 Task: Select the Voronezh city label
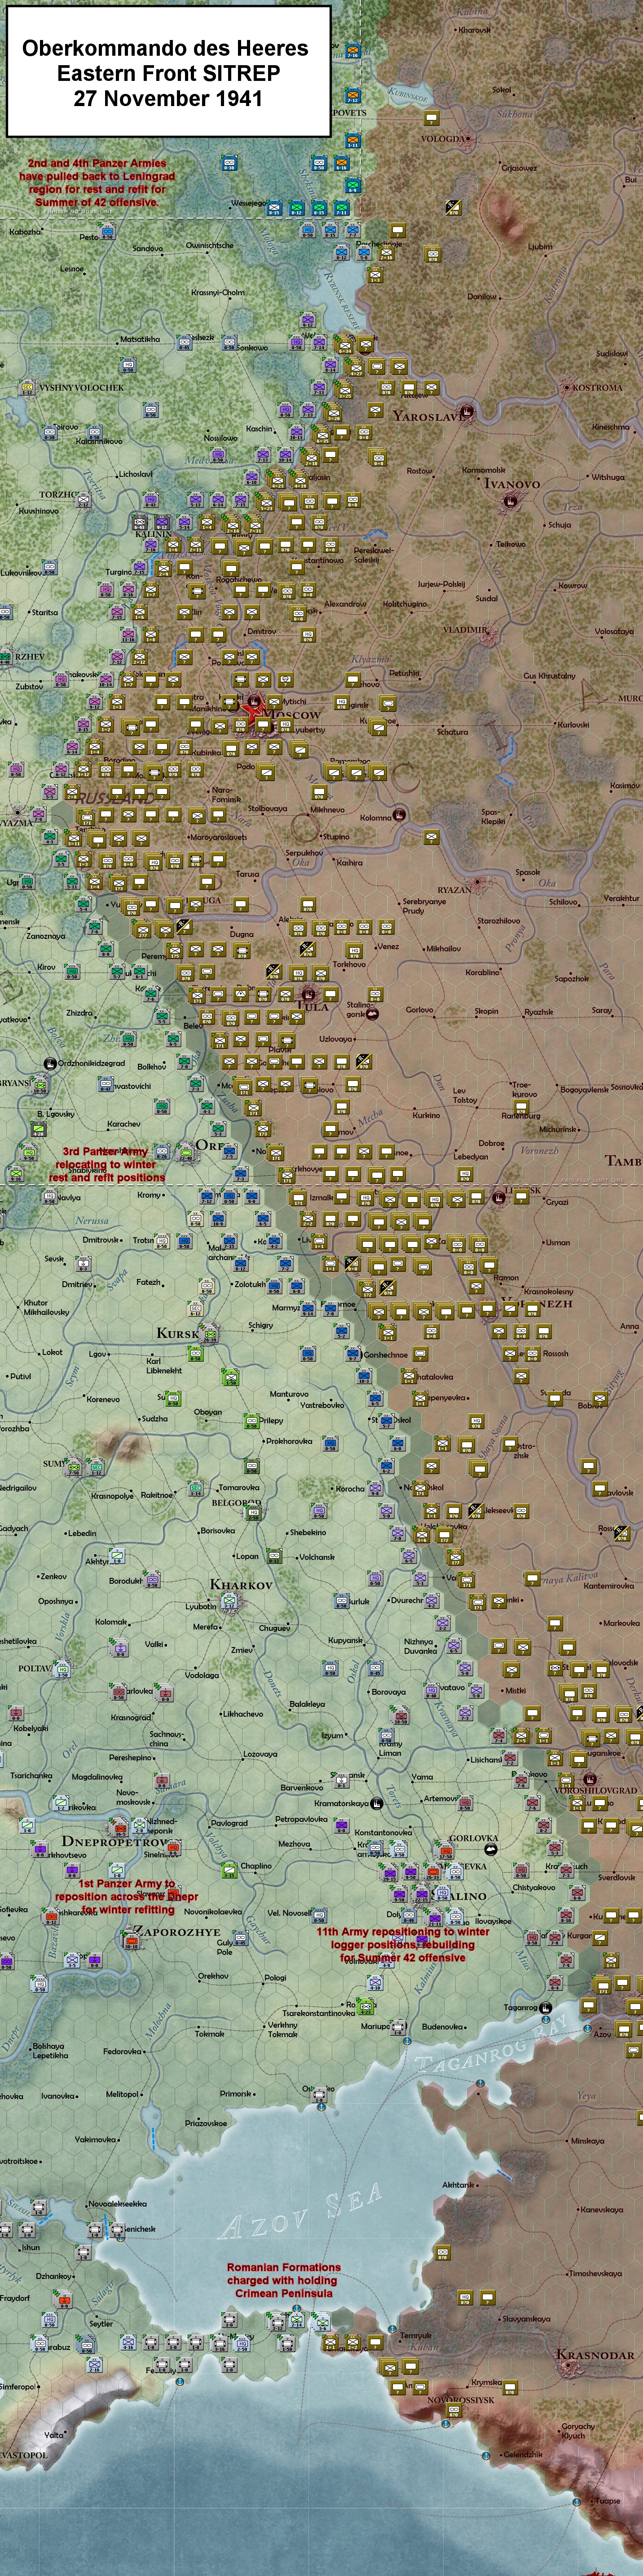tap(536, 1303)
